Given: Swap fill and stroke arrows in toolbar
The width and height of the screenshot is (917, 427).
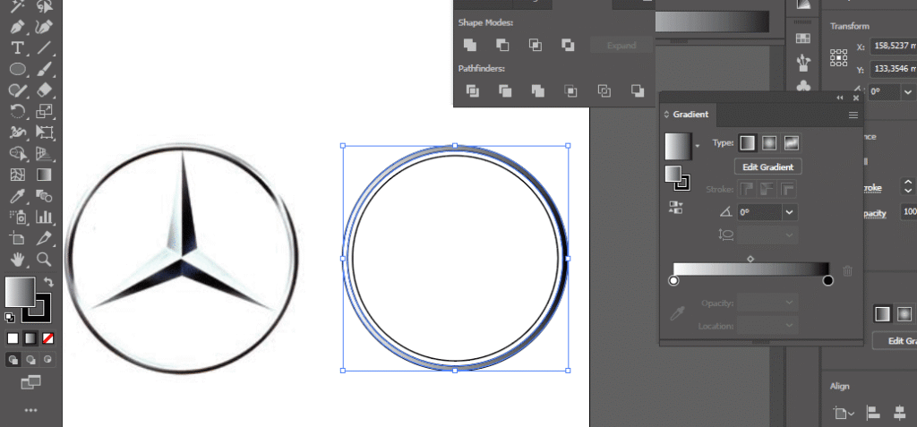Looking at the screenshot, I should click(50, 282).
